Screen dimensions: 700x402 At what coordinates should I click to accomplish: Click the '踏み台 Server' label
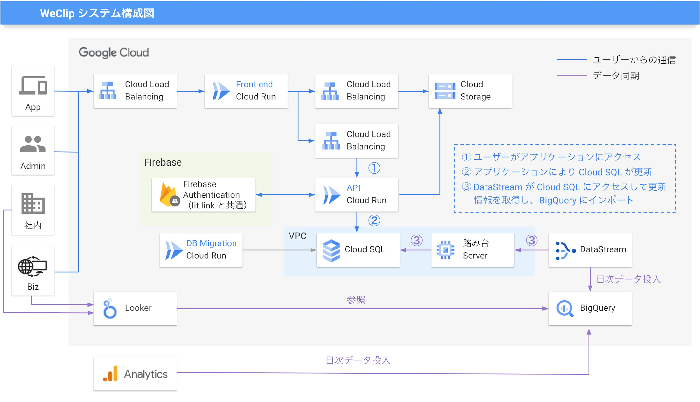pos(475,249)
